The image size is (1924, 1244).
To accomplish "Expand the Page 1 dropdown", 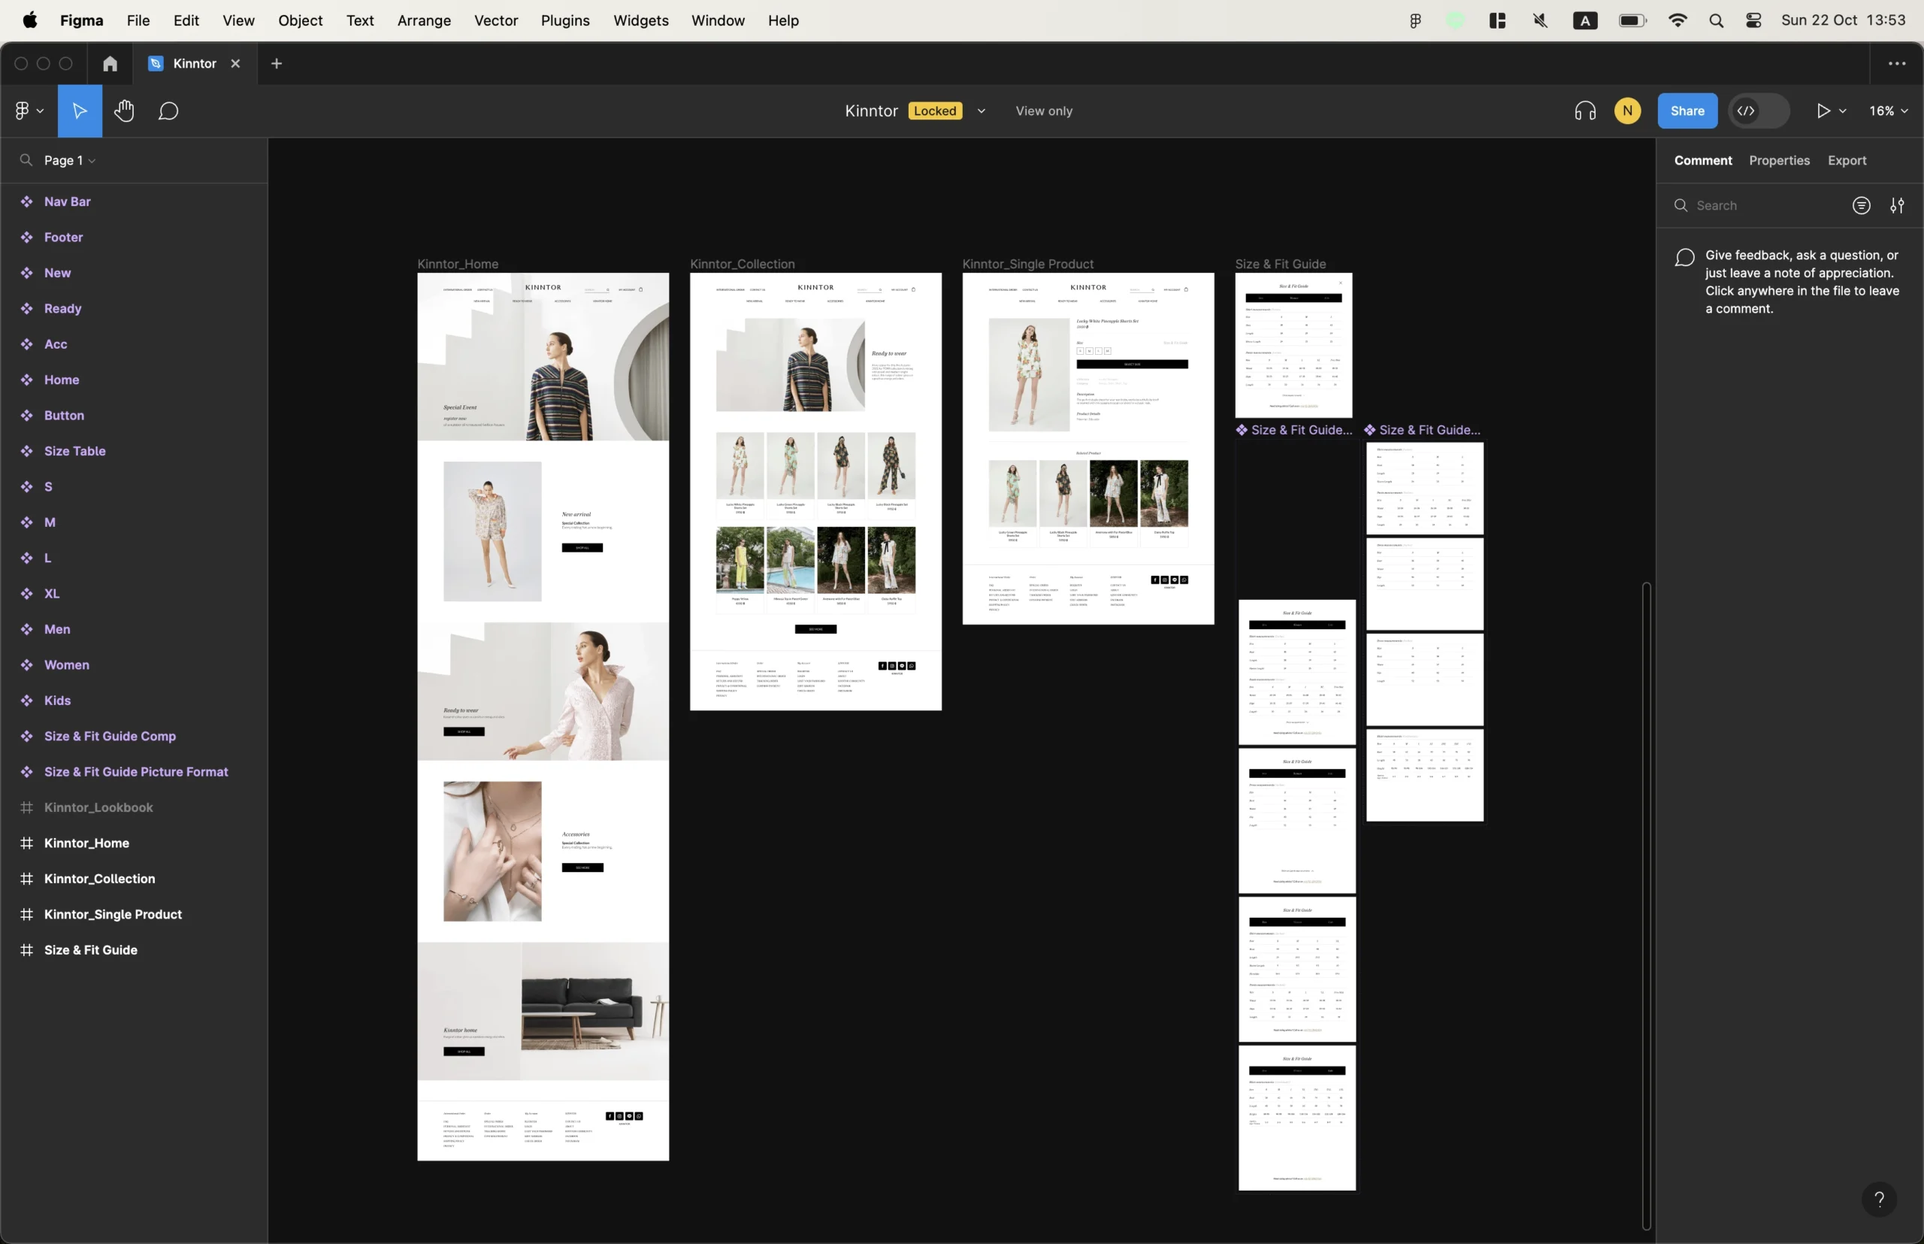I will coord(69,160).
